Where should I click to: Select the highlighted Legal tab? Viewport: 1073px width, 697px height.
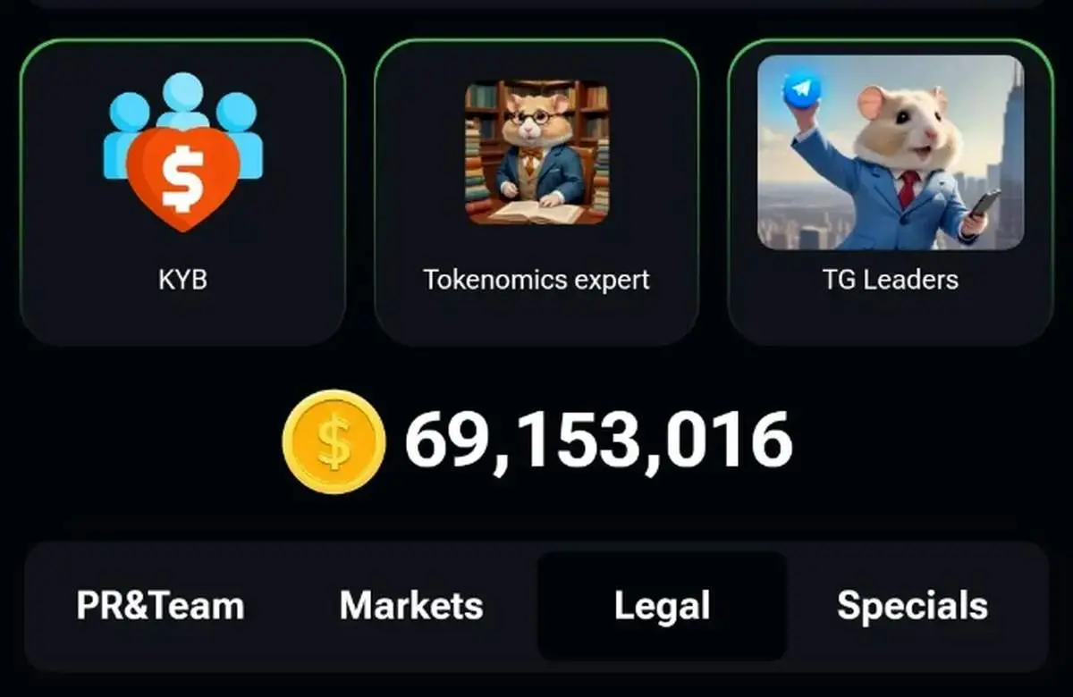click(662, 606)
